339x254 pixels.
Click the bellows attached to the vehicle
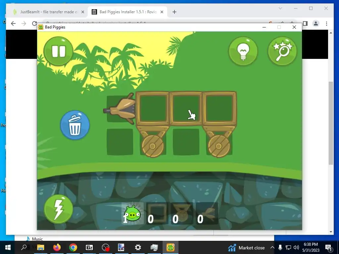click(120, 109)
